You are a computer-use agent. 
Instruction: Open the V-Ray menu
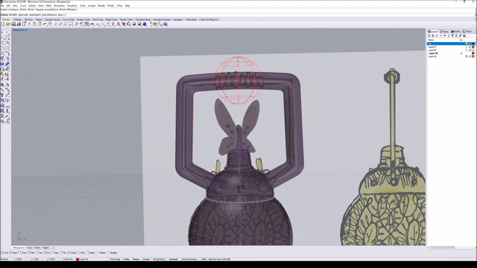pyautogui.click(x=119, y=6)
